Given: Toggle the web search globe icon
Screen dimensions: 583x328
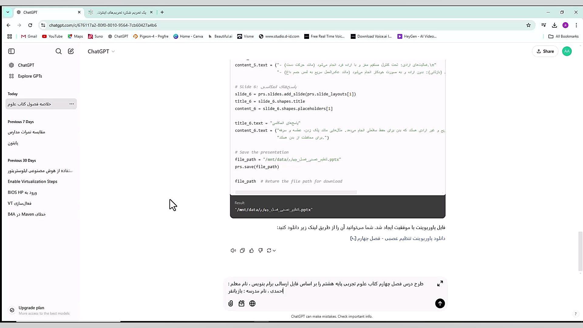Looking at the screenshot, I should (x=252, y=303).
